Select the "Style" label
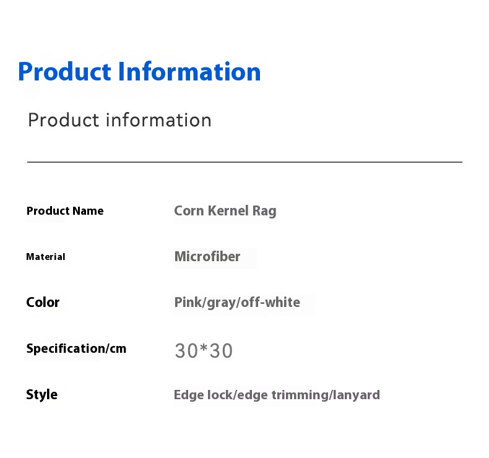489x458 pixels. (x=41, y=395)
